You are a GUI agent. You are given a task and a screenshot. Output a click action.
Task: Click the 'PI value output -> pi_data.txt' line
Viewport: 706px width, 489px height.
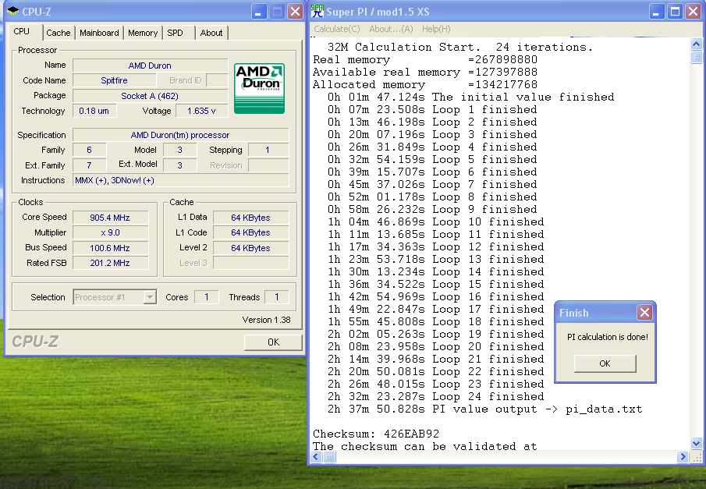click(484, 409)
